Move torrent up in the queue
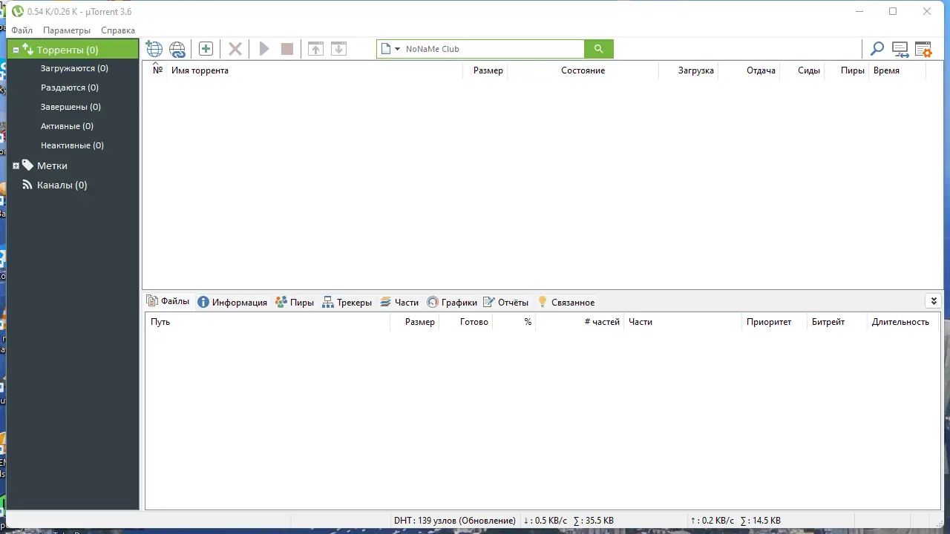The height and width of the screenshot is (534, 950). (315, 48)
